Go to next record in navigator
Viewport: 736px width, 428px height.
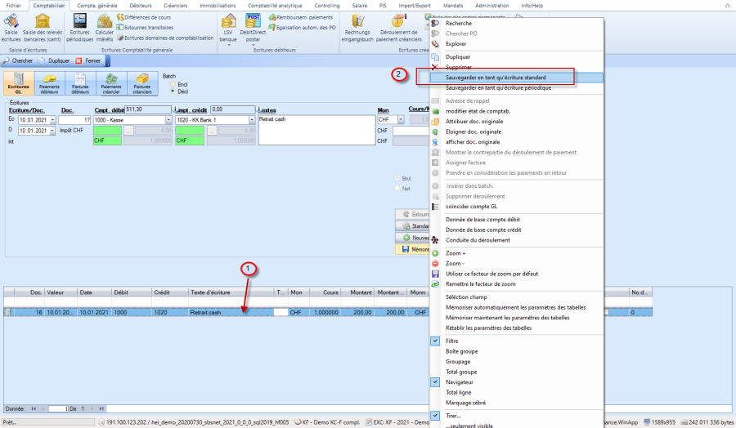pos(92,408)
